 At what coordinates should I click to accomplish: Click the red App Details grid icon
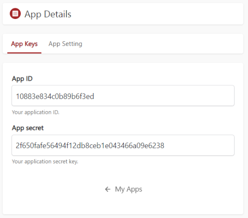click(15, 13)
